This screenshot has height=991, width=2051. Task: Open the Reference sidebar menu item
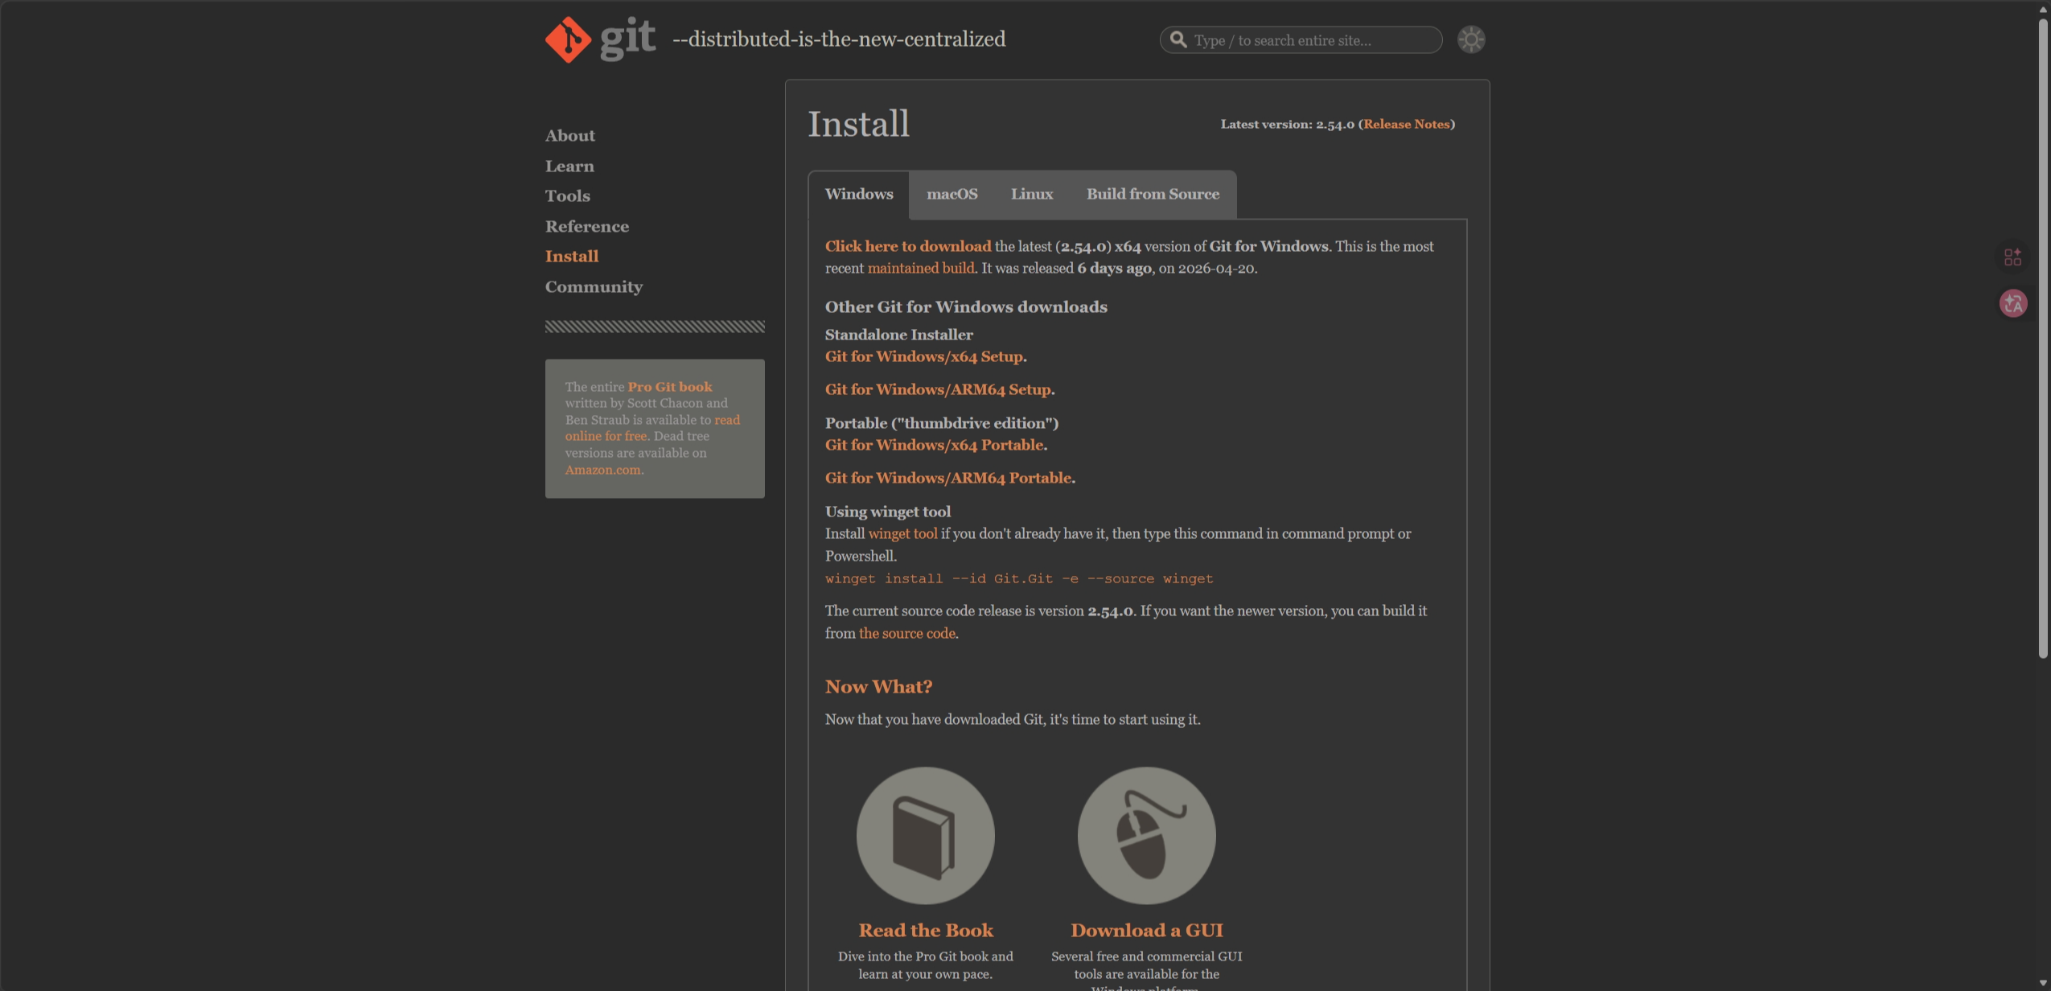click(x=586, y=226)
